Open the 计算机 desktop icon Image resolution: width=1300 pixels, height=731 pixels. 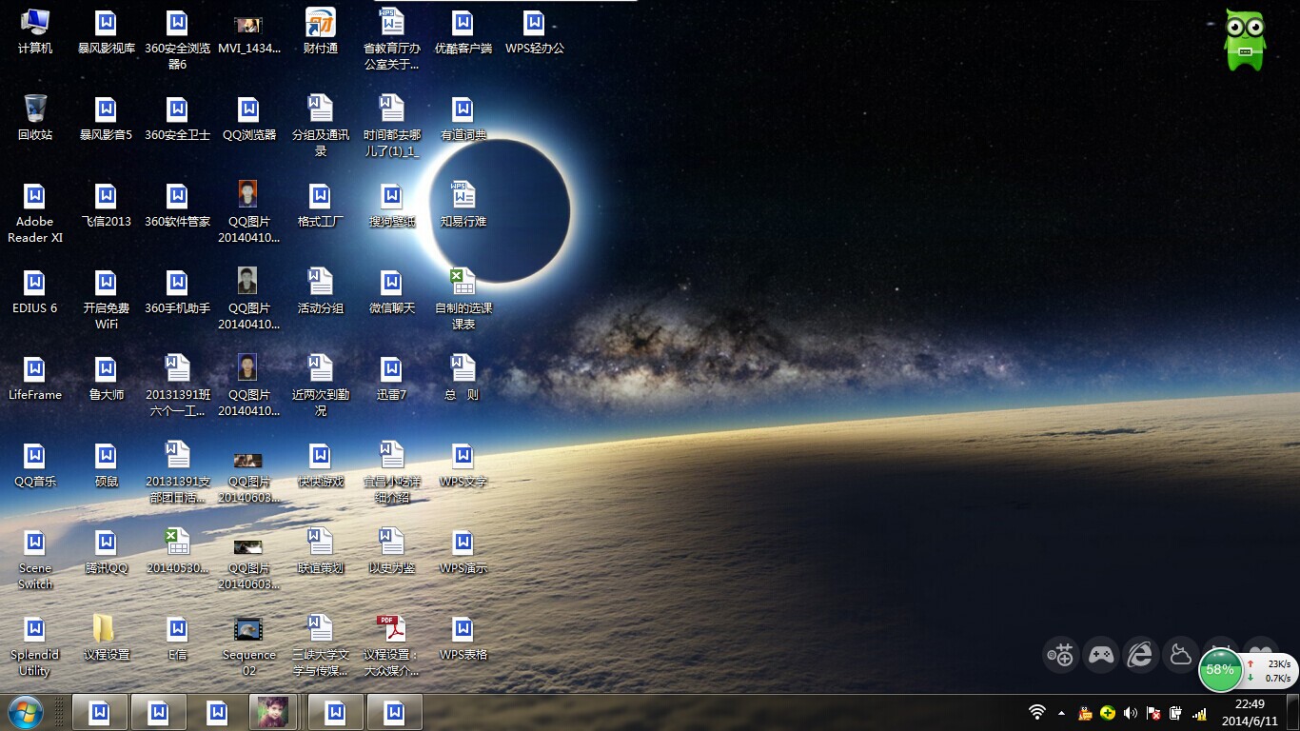[35, 31]
